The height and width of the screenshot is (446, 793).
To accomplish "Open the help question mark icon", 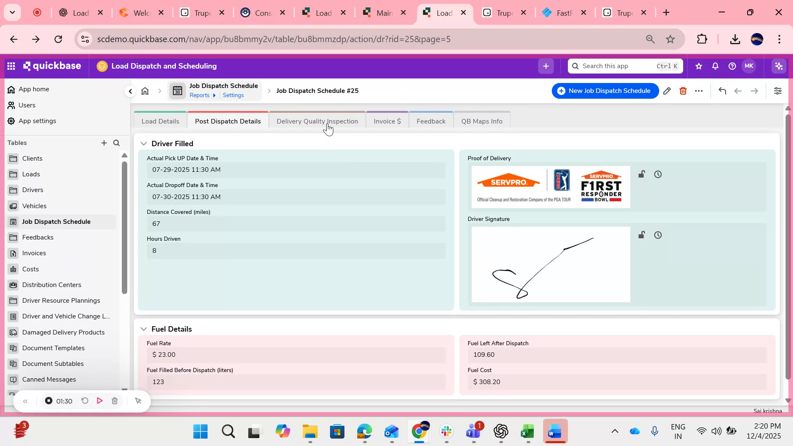I will 732,66.
